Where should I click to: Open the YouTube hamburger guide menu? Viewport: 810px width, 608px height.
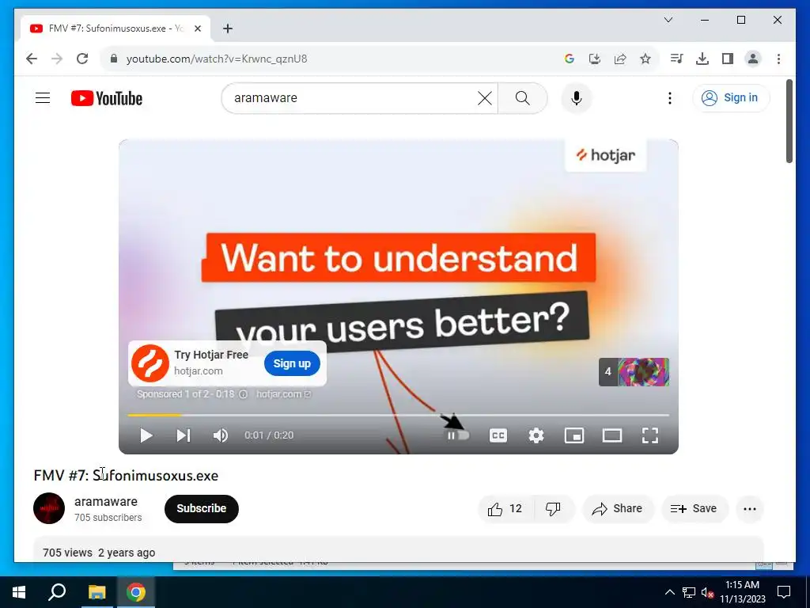(43, 97)
